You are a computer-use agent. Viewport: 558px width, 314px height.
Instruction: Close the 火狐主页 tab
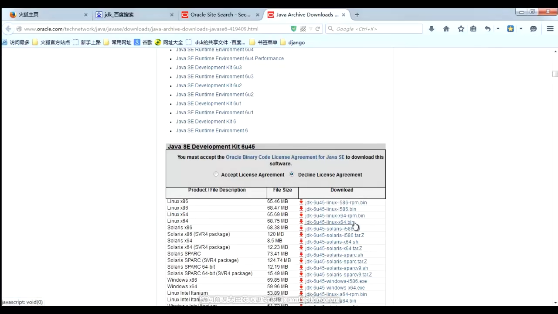tap(85, 15)
